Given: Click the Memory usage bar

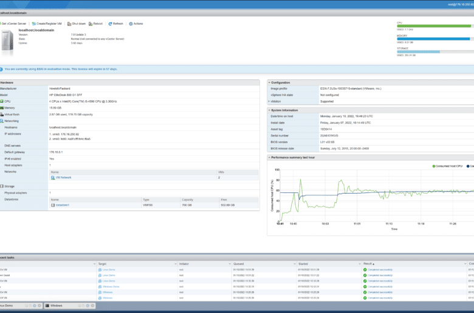Looking at the screenshot, I should pyautogui.click(x=435, y=39).
